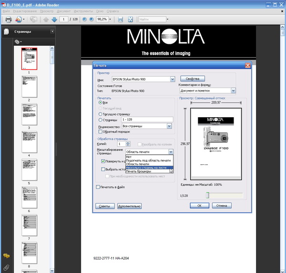Screen dimensions: 286x273
Task: Open the 'Файл' menu
Action: click(6, 11)
